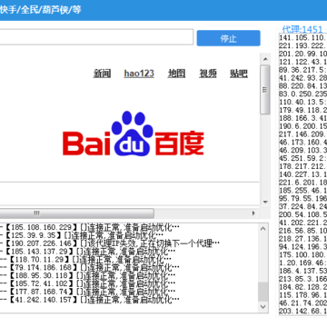Select proxy entry starting 185.255.46
Image resolution: width=327 pixels, height=327 pixels.
point(302,191)
